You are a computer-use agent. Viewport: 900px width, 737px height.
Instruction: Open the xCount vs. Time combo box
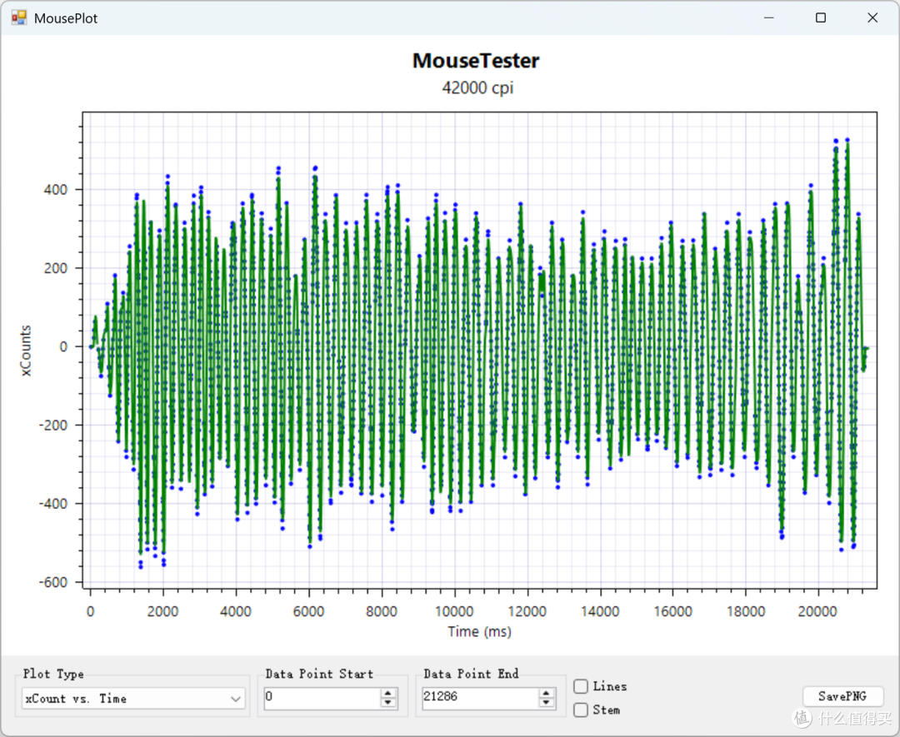coord(133,699)
